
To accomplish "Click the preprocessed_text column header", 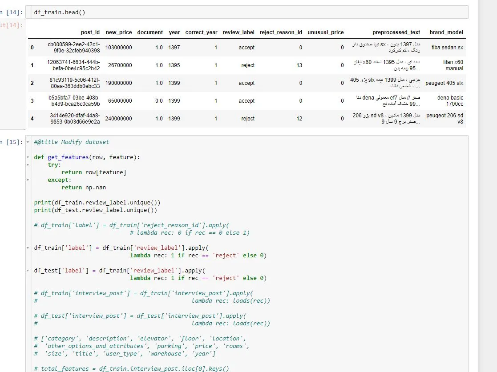I will click(x=396, y=32).
